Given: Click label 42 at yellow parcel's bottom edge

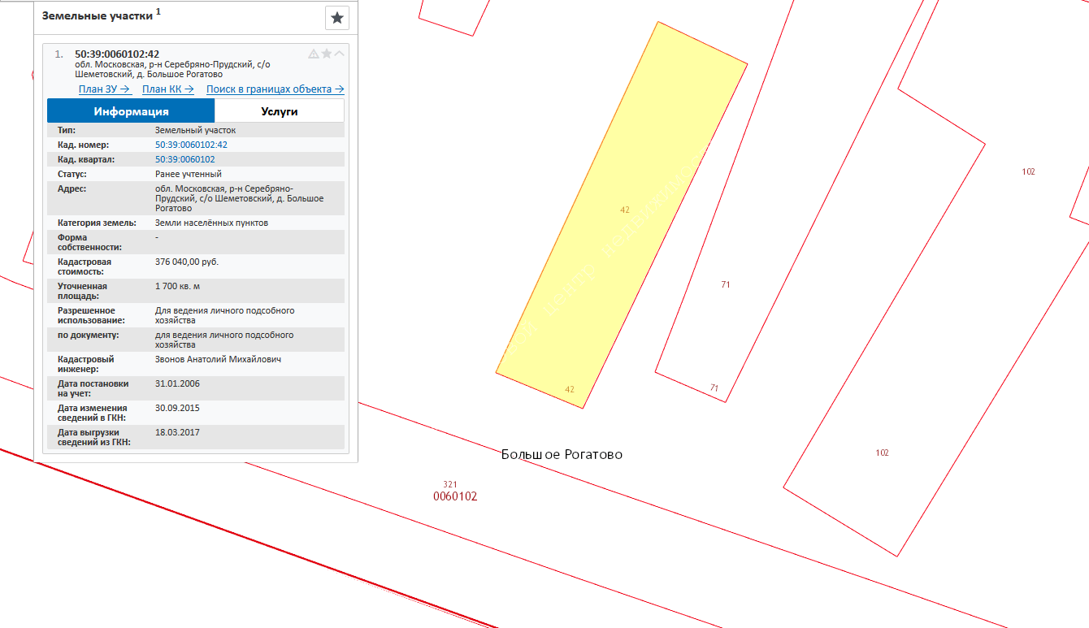Looking at the screenshot, I should 570,390.
